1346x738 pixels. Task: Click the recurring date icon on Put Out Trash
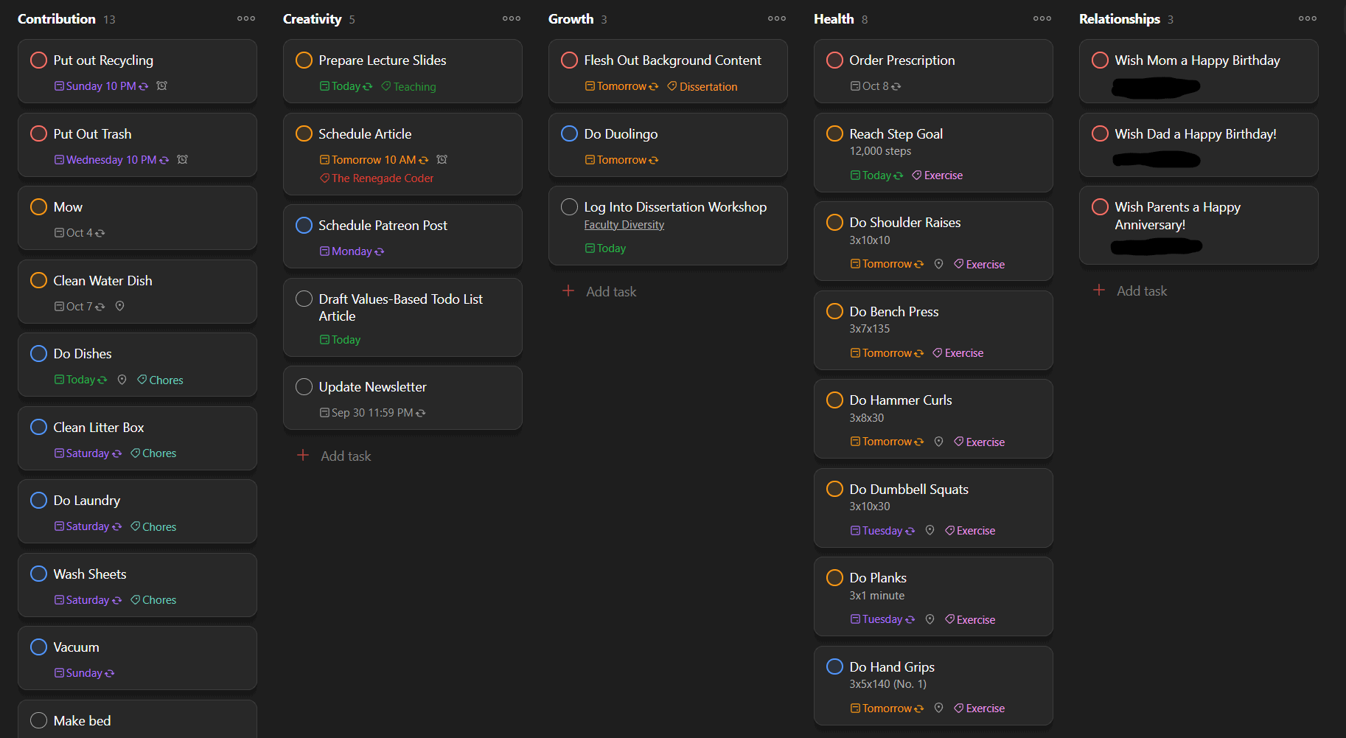pos(165,159)
